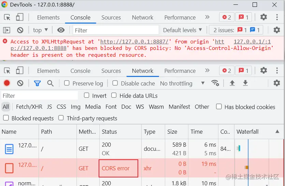Switch to Network tab in the top tab bar
285x186 pixels.
[x=143, y=17]
